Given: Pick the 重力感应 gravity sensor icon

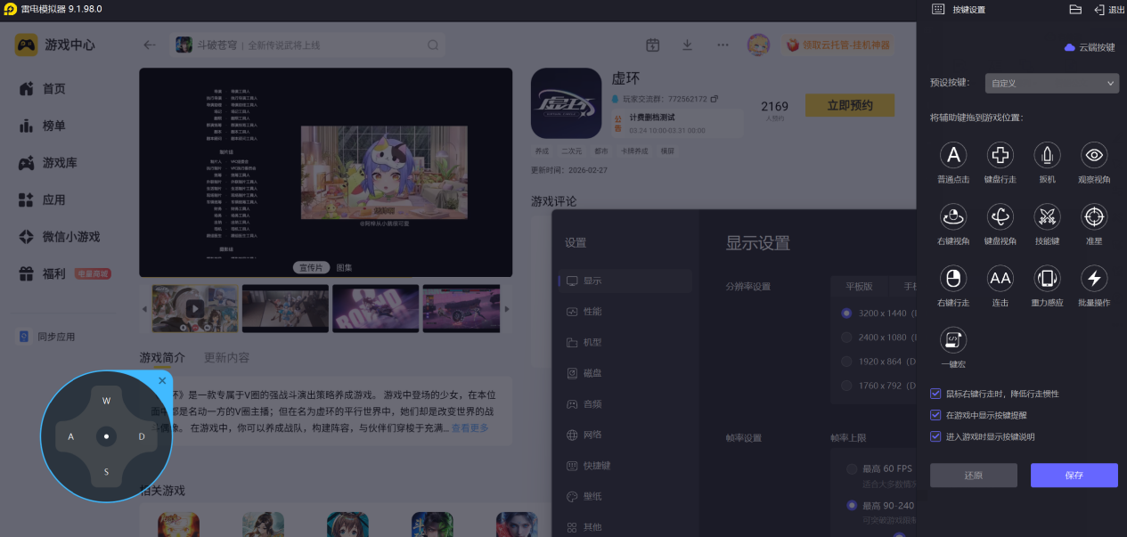Looking at the screenshot, I should click(x=1047, y=279).
